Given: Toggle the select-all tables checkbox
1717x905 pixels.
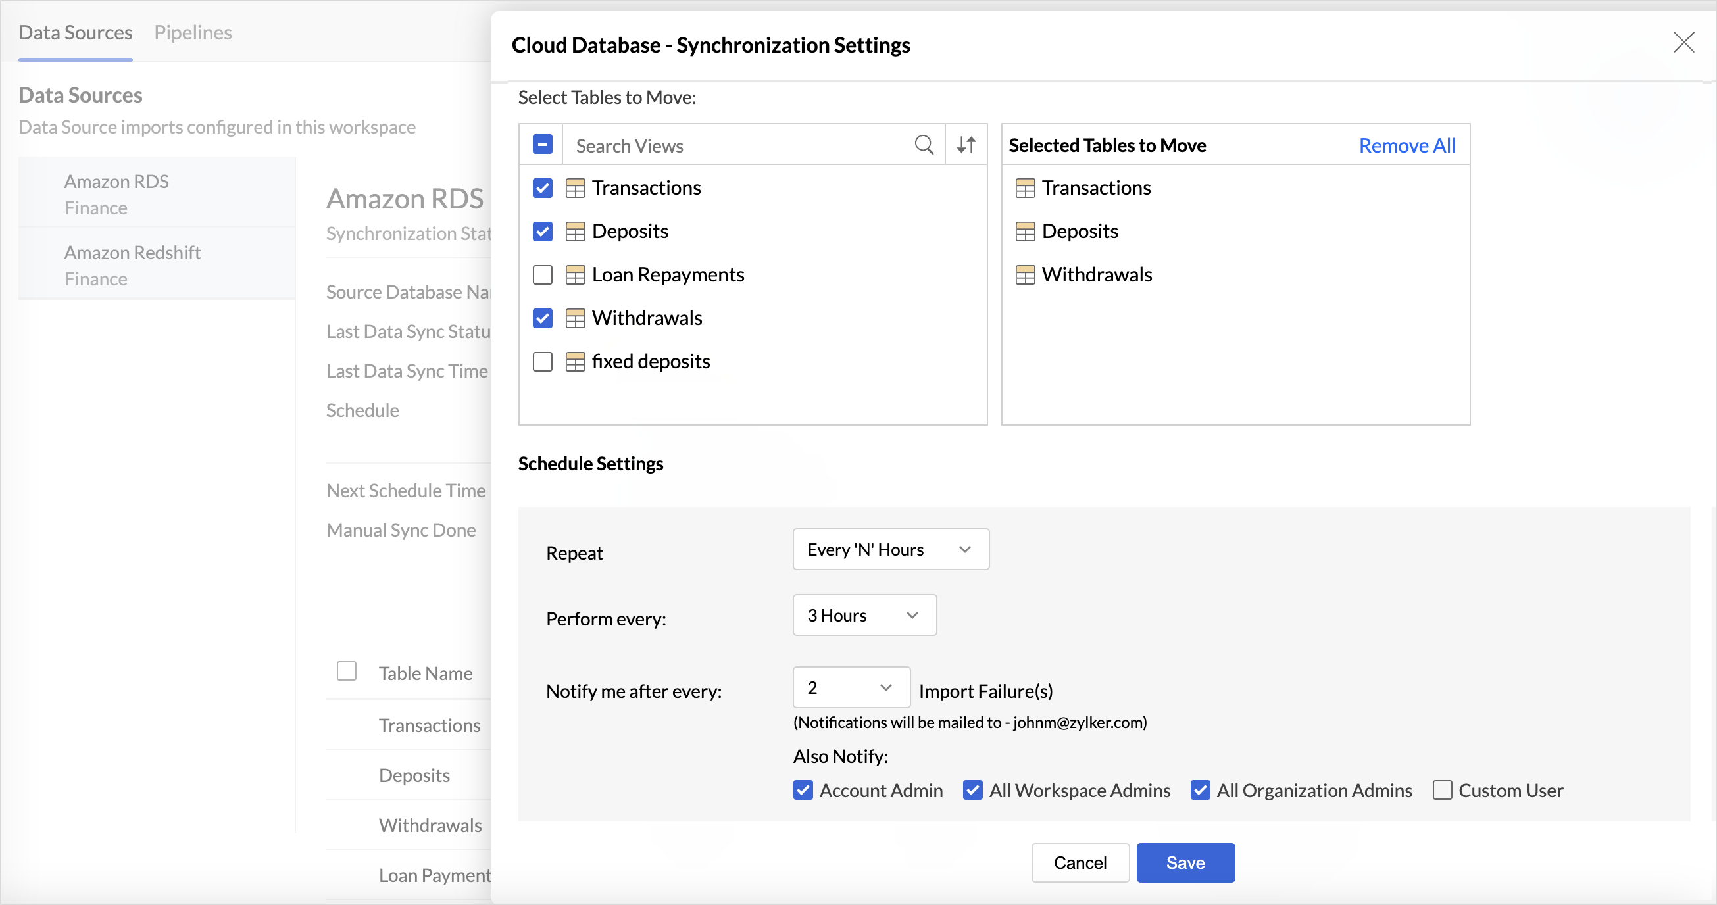Looking at the screenshot, I should click(543, 145).
